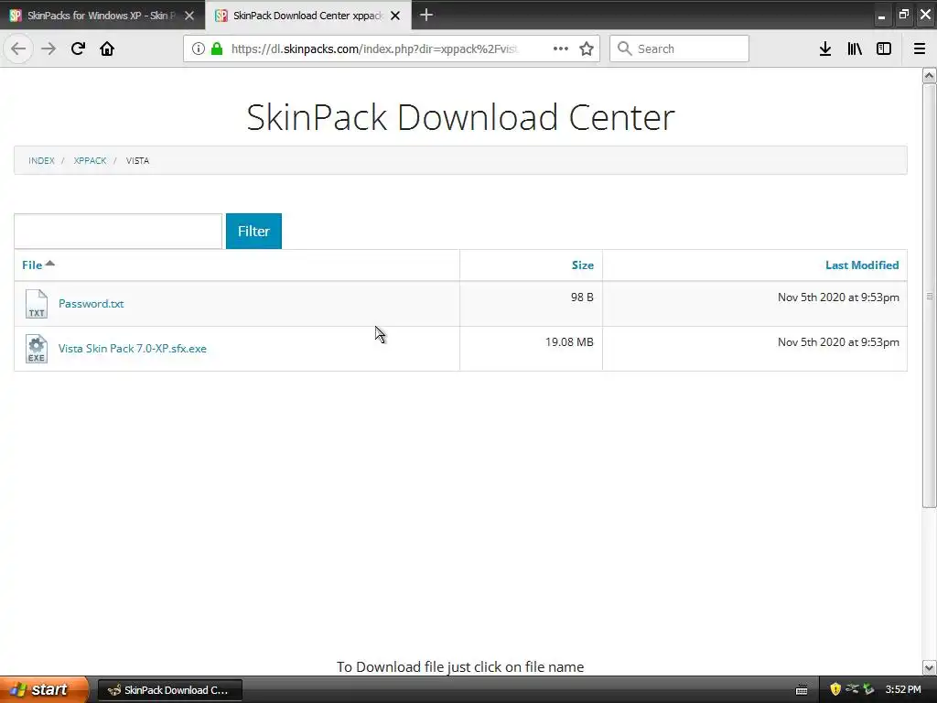Click the network connection tray icon

point(852,689)
